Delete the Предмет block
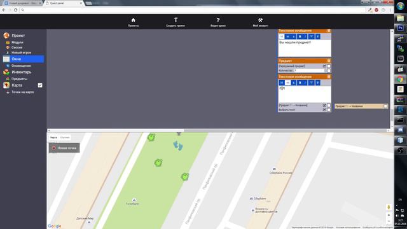407x229 pixels. tap(329, 61)
